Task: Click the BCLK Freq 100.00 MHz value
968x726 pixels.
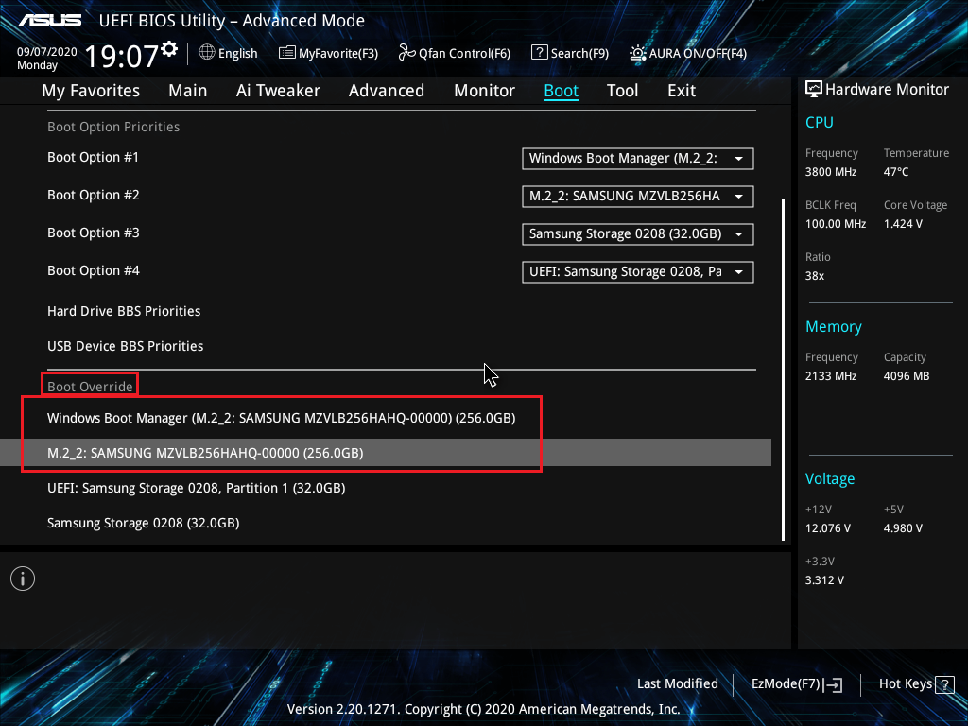Action: [836, 224]
